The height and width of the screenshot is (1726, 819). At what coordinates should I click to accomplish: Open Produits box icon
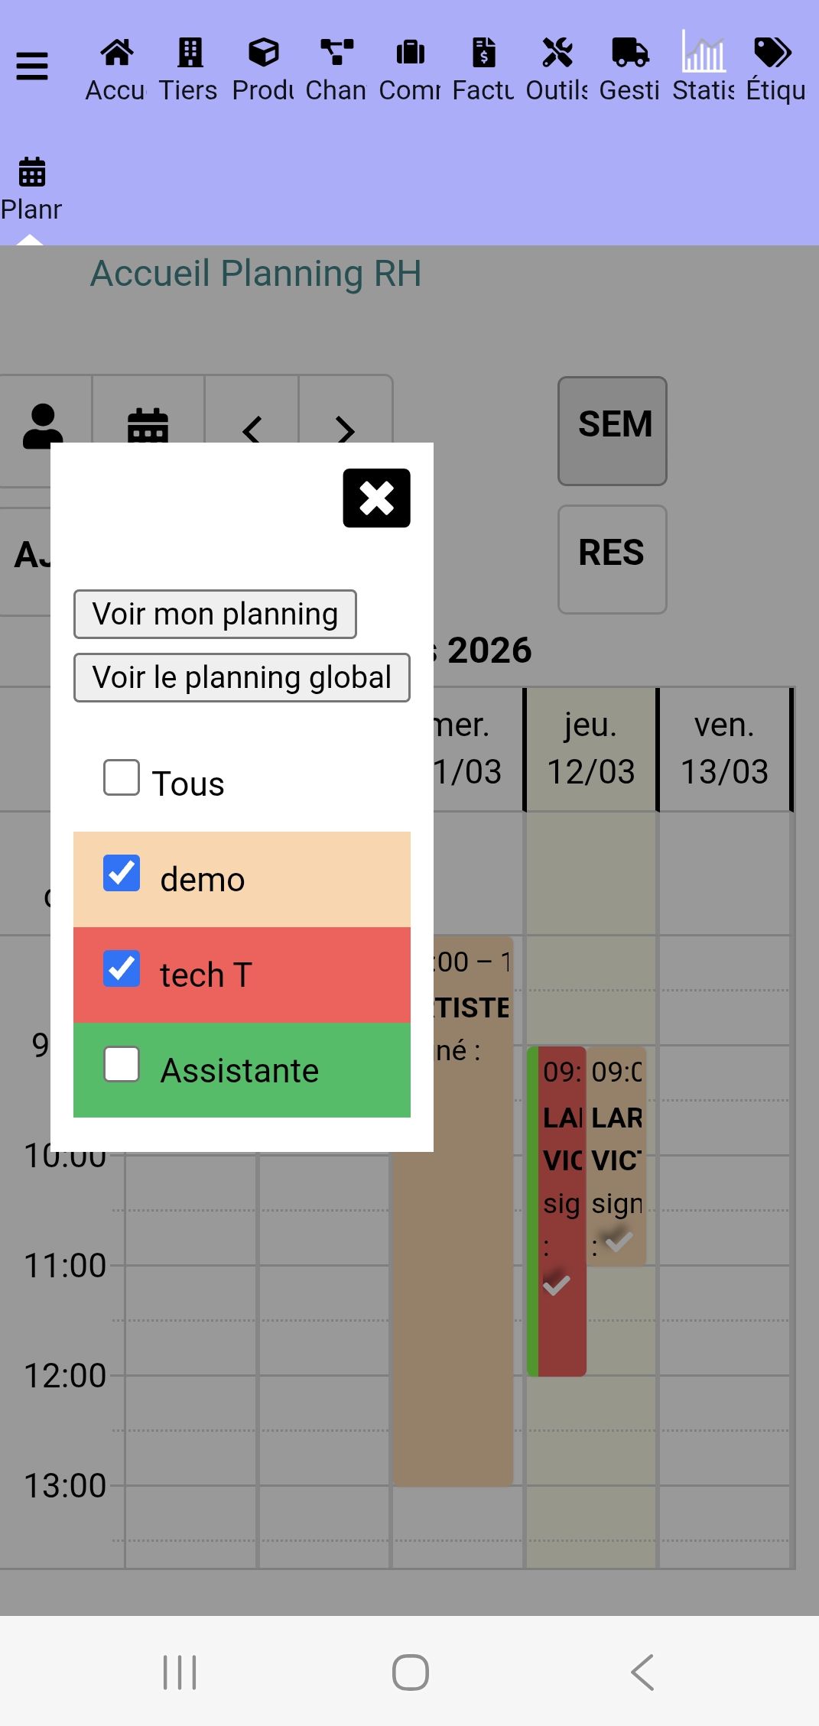[x=263, y=54]
